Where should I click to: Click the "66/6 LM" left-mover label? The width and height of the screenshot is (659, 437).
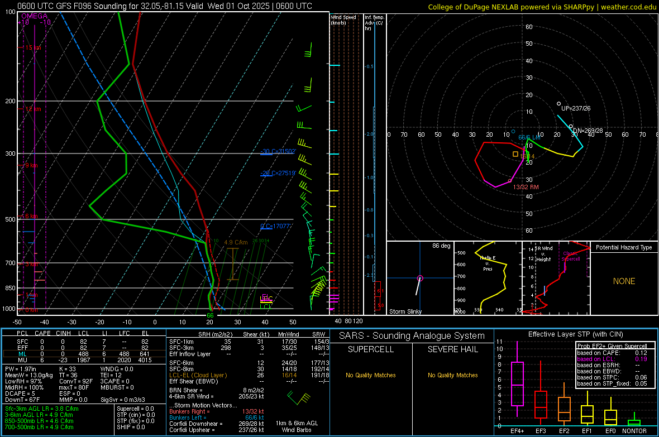pyautogui.click(x=529, y=137)
